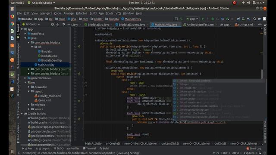
Task: Click the Make Project hammer icon
Action: 181,19
